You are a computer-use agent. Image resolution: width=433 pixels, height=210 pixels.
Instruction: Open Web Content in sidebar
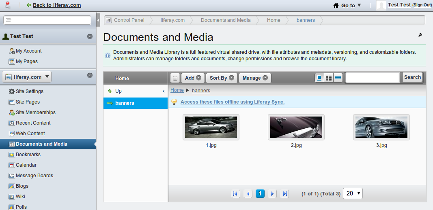(x=30, y=134)
